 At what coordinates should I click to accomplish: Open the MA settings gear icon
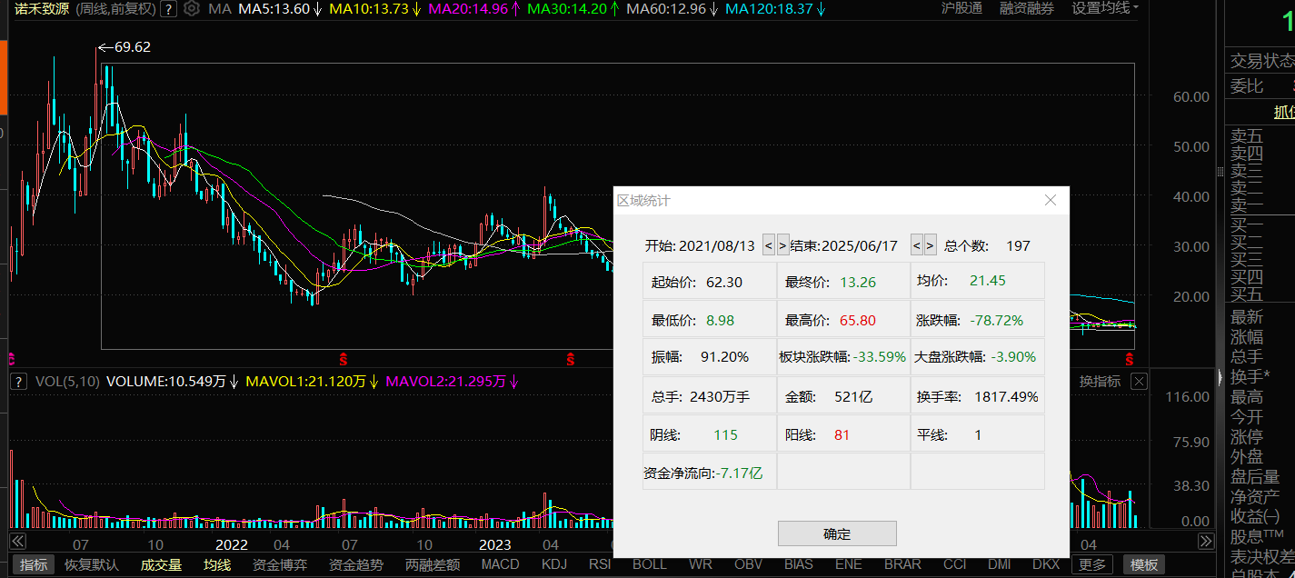pos(191,8)
